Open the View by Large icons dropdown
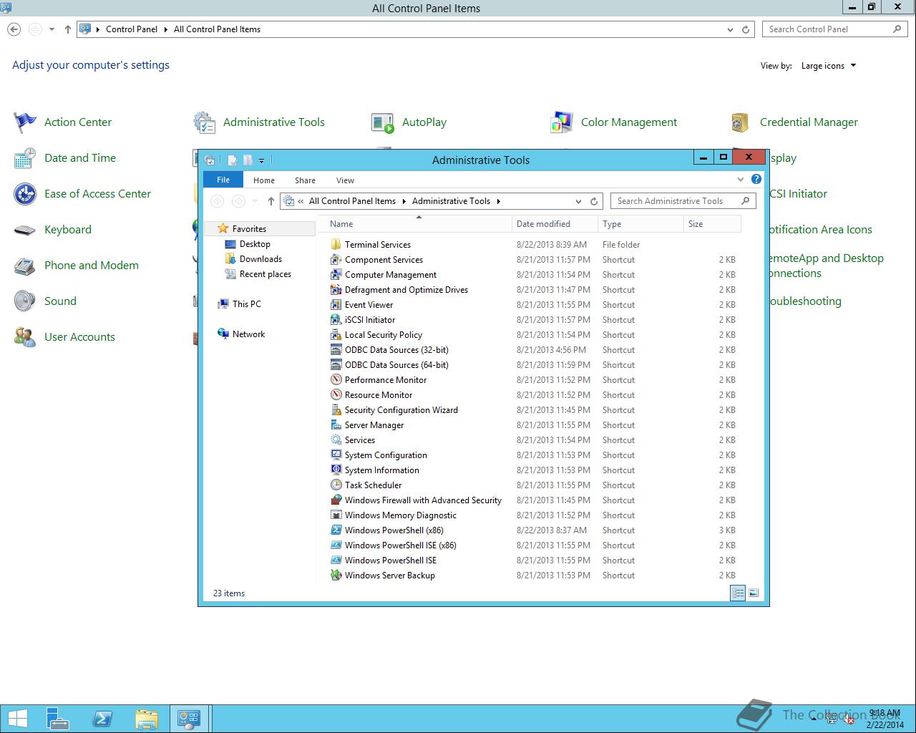 829,66
